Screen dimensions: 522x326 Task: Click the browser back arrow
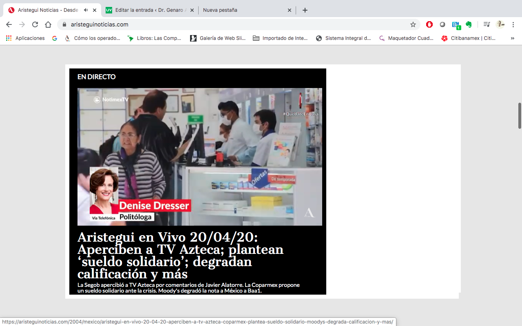pyautogui.click(x=9, y=24)
